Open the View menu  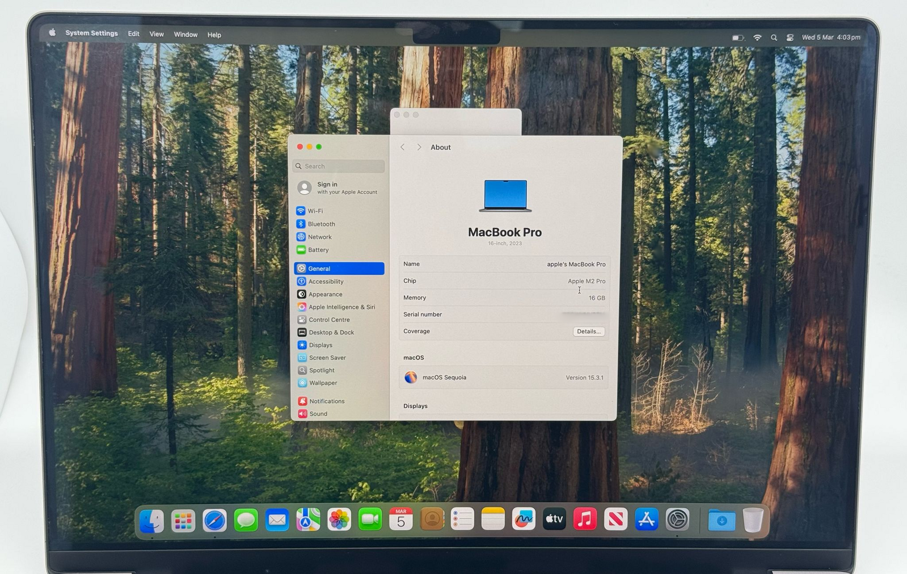157,34
